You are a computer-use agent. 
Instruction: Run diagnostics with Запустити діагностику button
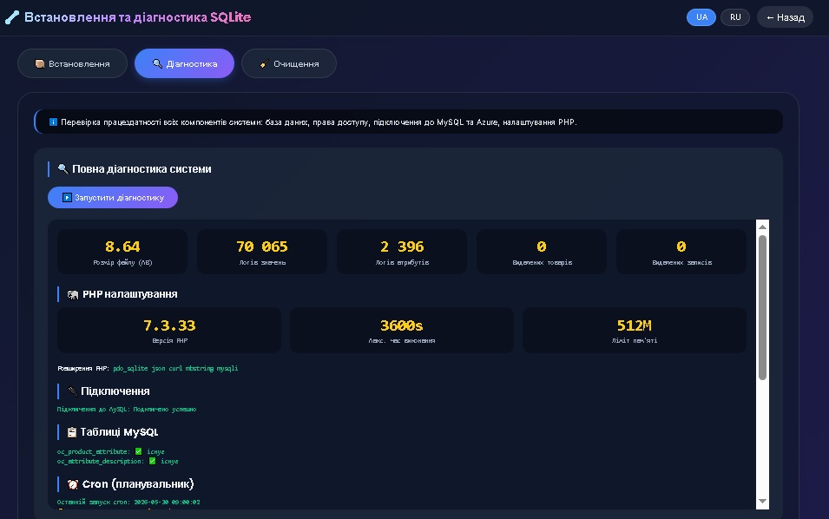(x=113, y=197)
